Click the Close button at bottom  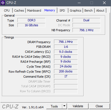click(x=99, y=106)
